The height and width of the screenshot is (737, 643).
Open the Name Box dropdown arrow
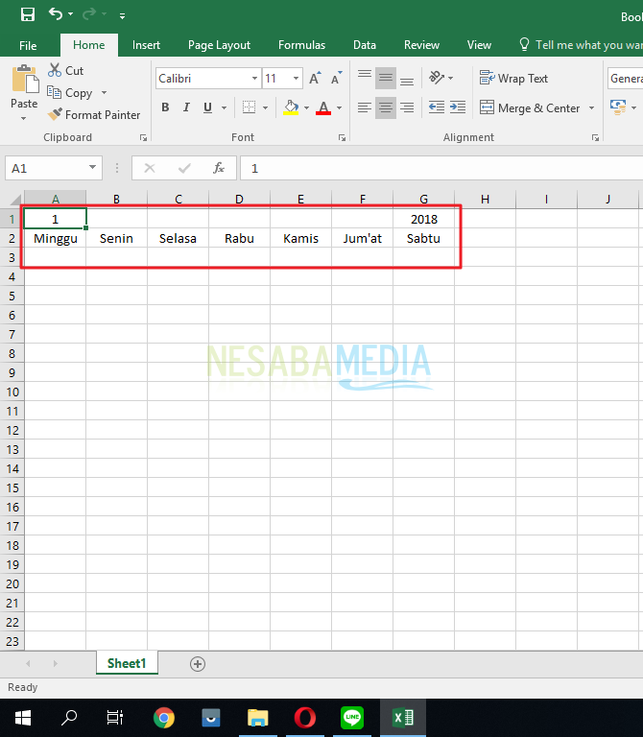[92, 168]
